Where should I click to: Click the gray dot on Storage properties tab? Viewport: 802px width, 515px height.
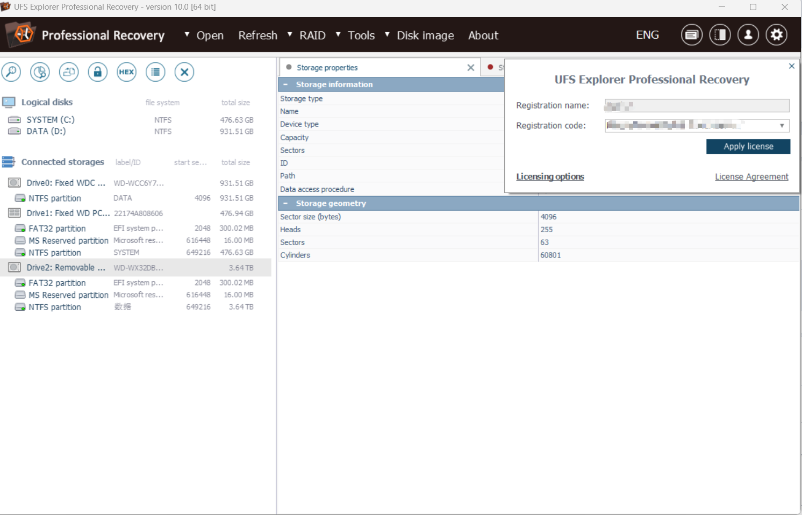(x=289, y=67)
